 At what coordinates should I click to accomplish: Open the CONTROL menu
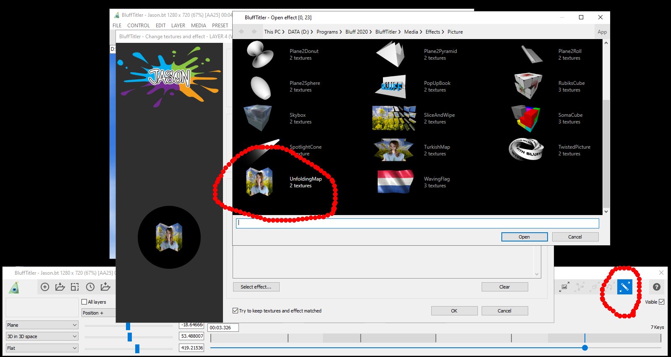coord(139,26)
